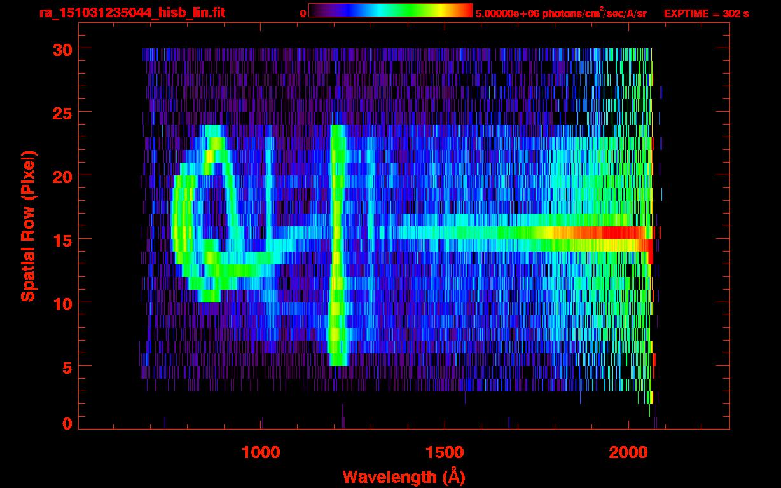The height and width of the screenshot is (488, 781).
Task: Click the rainbow color scale bar
Action: click(390, 11)
